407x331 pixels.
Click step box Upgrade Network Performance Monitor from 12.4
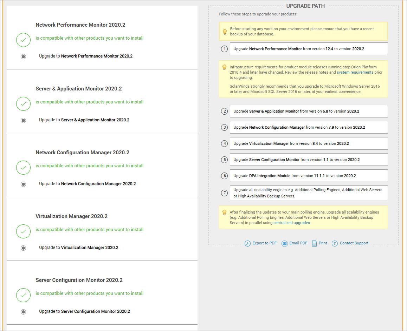tap(309, 49)
